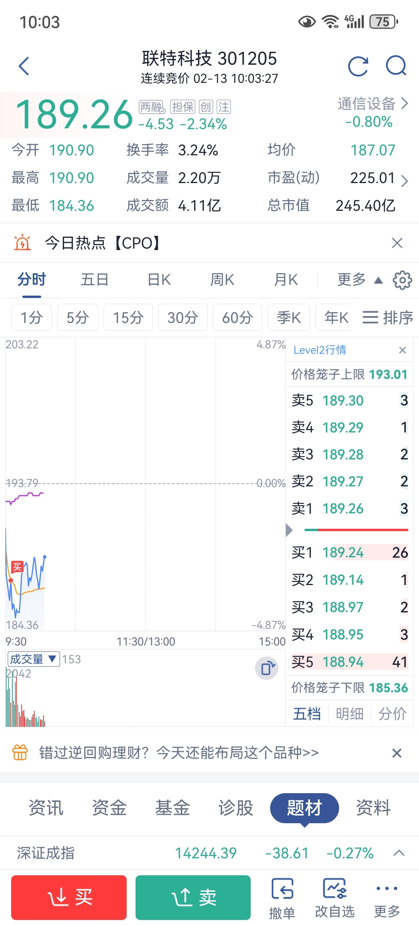Dismiss the Level2行情 panel

point(402,350)
